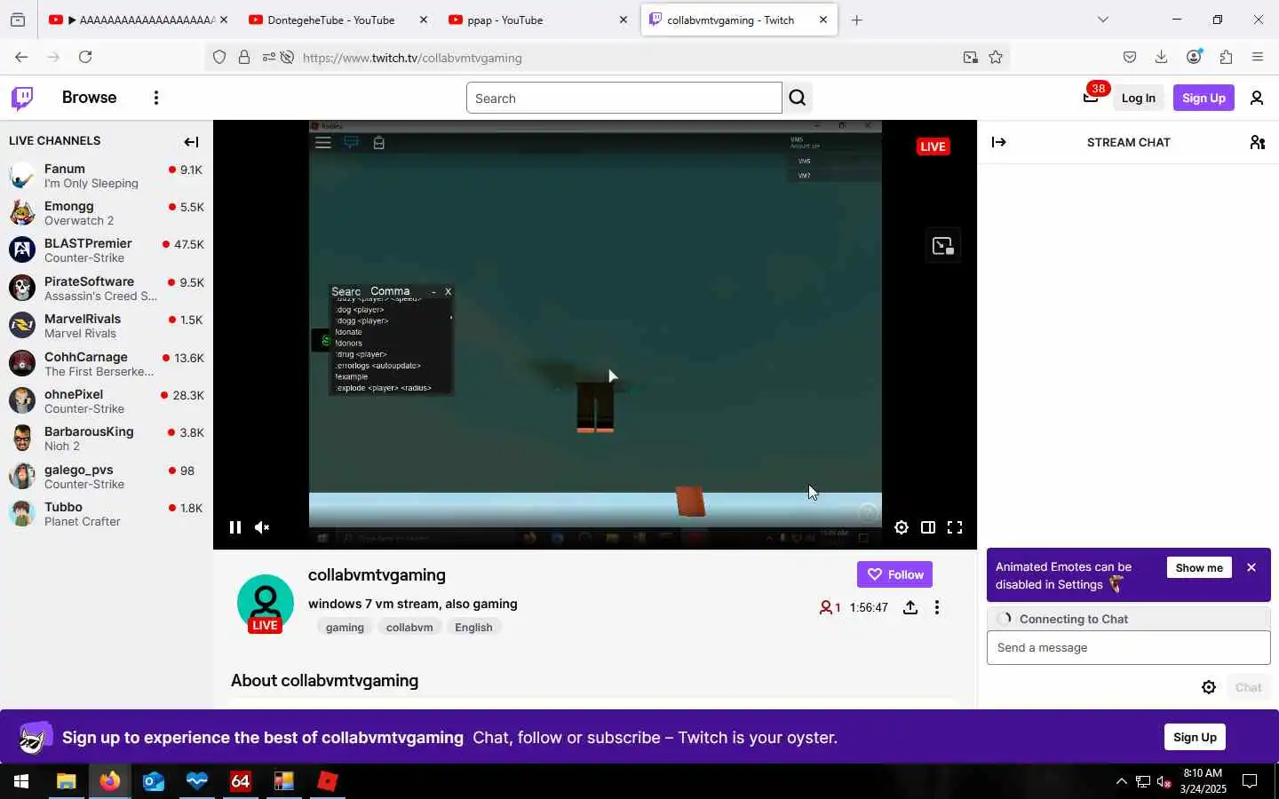
Task: Open the Roblox taskbar icon
Action: pos(328,781)
